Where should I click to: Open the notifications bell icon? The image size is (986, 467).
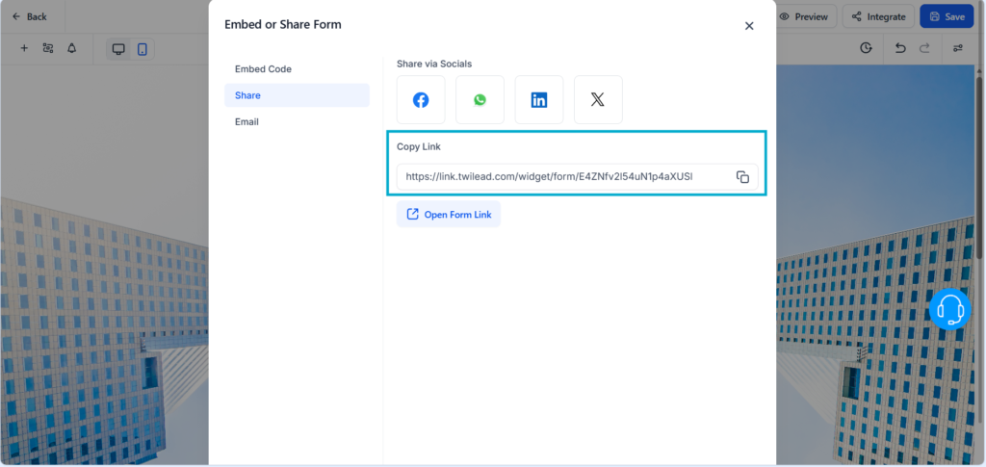[71, 48]
